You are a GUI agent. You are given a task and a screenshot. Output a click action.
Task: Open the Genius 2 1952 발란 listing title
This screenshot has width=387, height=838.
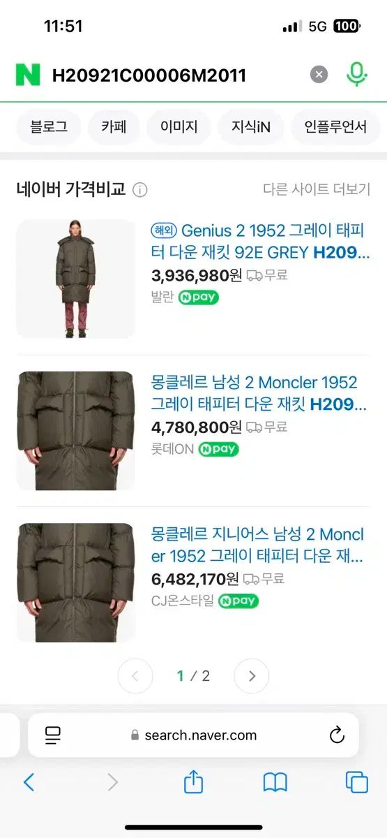point(261,241)
